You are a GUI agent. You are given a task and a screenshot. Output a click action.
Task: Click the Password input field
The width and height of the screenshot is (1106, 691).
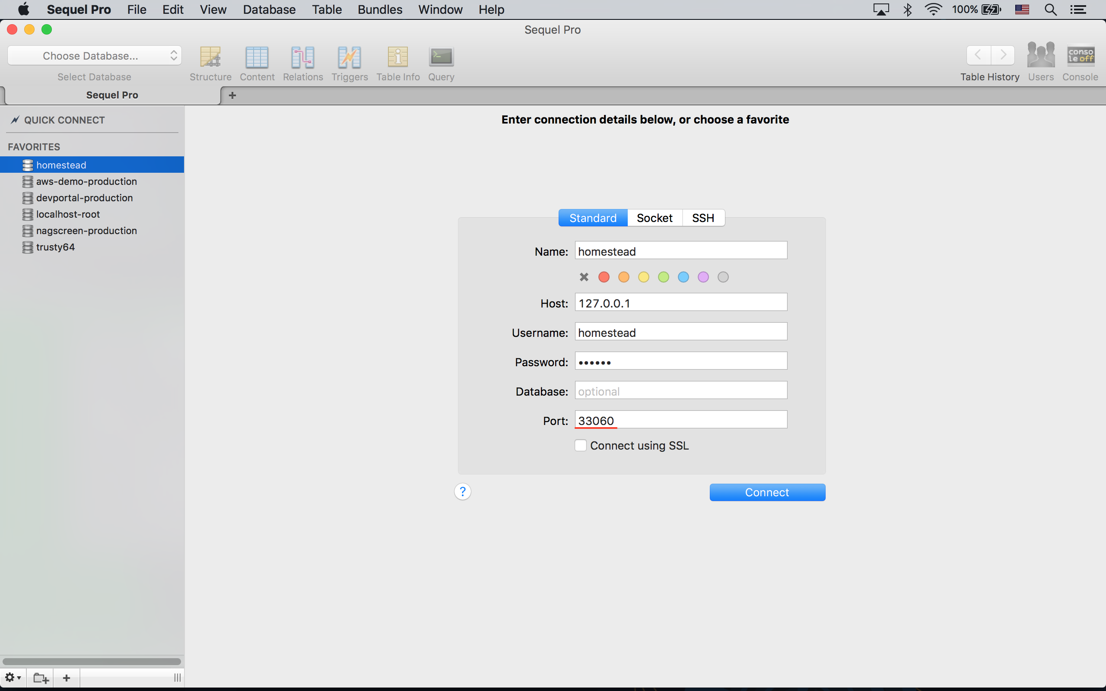[681, 361]
